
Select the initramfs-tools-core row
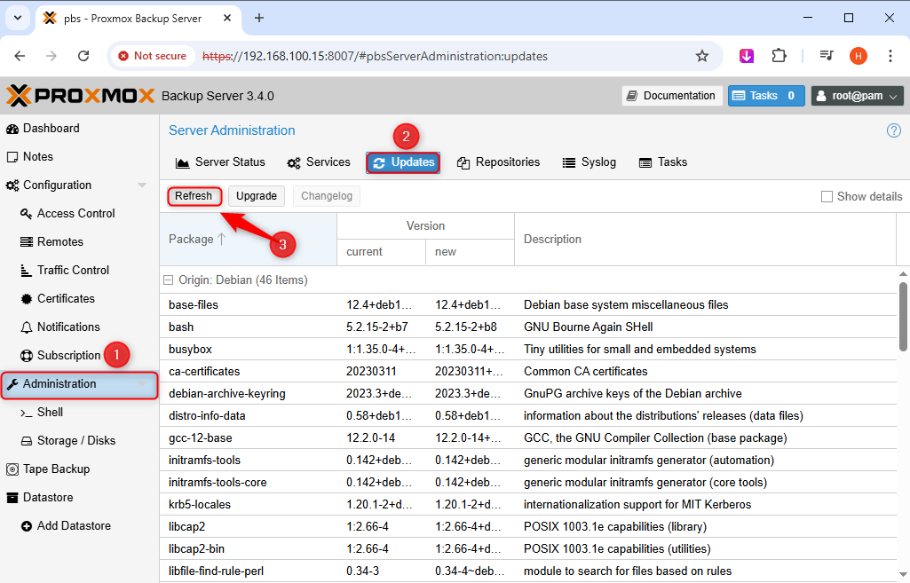[x=528, y=482]
